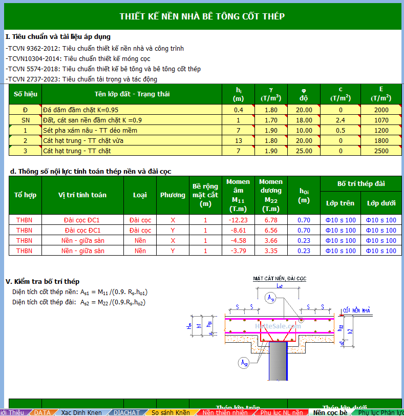Select E value 2500 cell
This screenshot has height=416, width=404.
click(381, 151)
